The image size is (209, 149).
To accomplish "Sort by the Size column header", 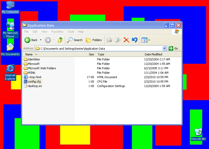I will [x=85, y=54].
